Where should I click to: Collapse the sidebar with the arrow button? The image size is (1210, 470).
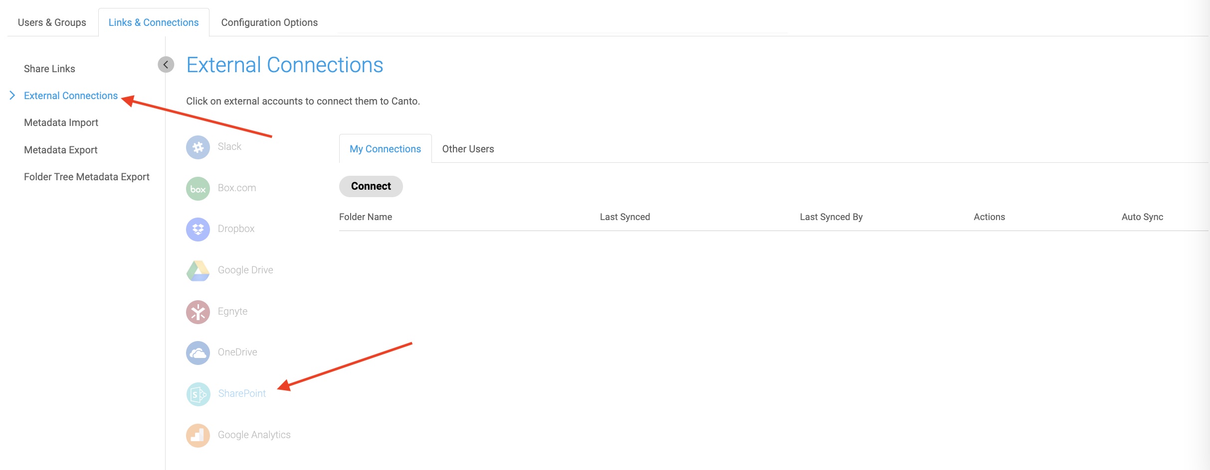[166, 65]
